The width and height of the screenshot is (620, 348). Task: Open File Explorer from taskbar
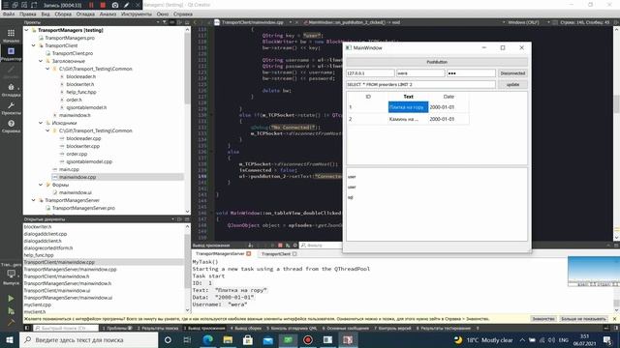(x=228, y=339)
